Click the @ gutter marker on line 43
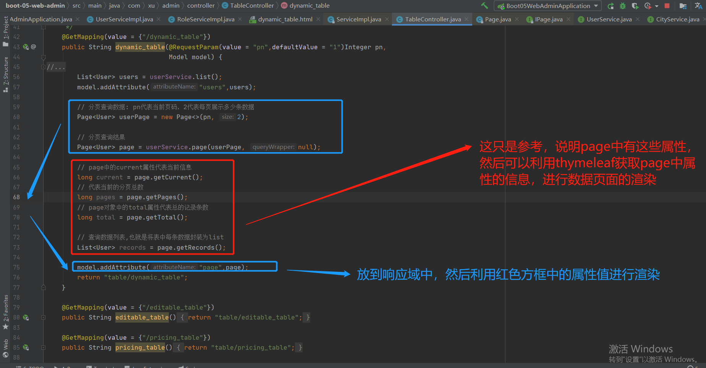The height and width of the screenshot is (368, 706). coord(34,47)
